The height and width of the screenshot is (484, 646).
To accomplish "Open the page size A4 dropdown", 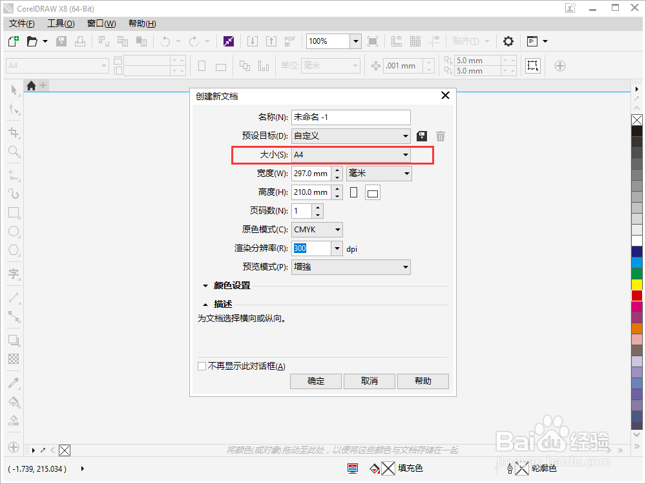I will point(351,155).
